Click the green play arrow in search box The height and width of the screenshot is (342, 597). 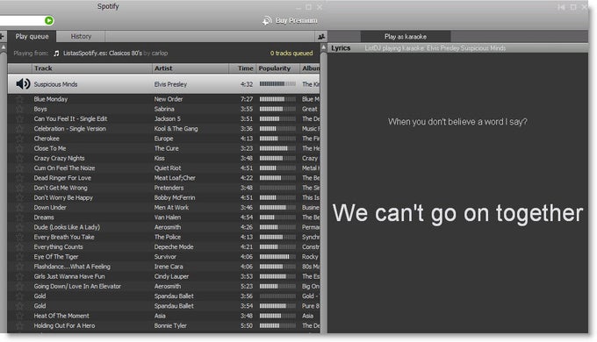(49, 20)
